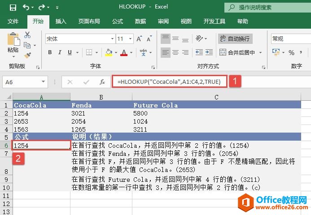
Task: Open the fill color dropdown arrow
Action: pyautogui.click(x=116, y=52)
